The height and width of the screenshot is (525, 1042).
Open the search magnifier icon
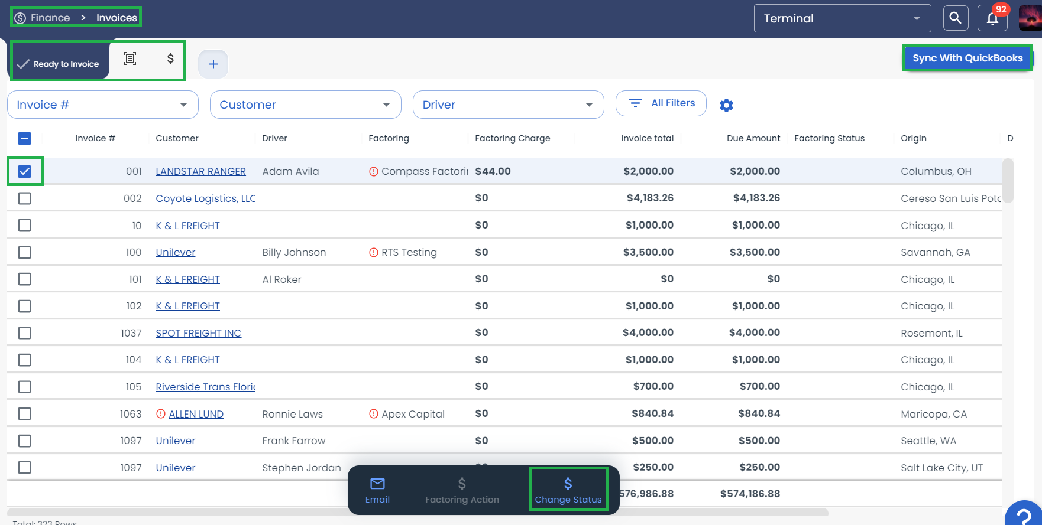[956, 18]
